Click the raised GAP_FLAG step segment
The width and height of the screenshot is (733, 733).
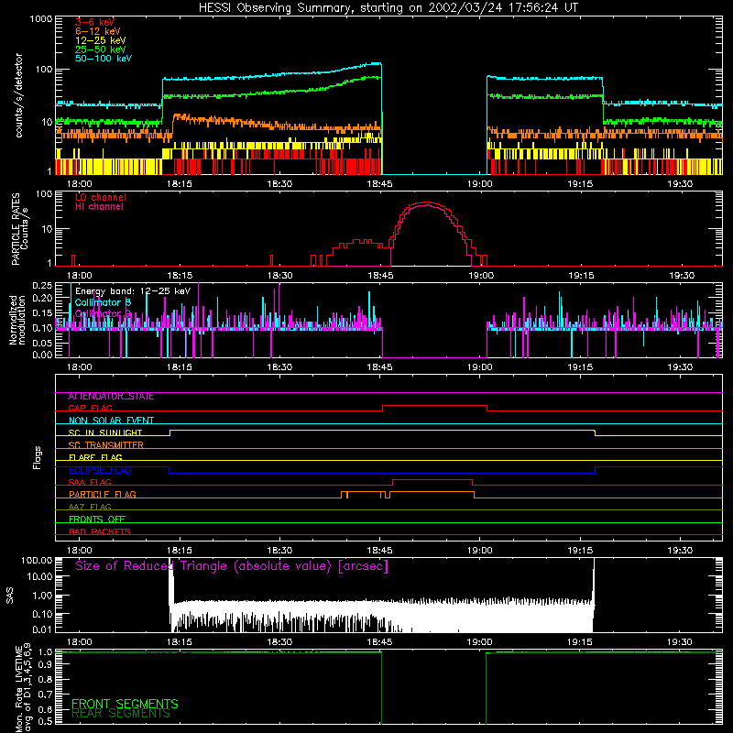(434, 405)
